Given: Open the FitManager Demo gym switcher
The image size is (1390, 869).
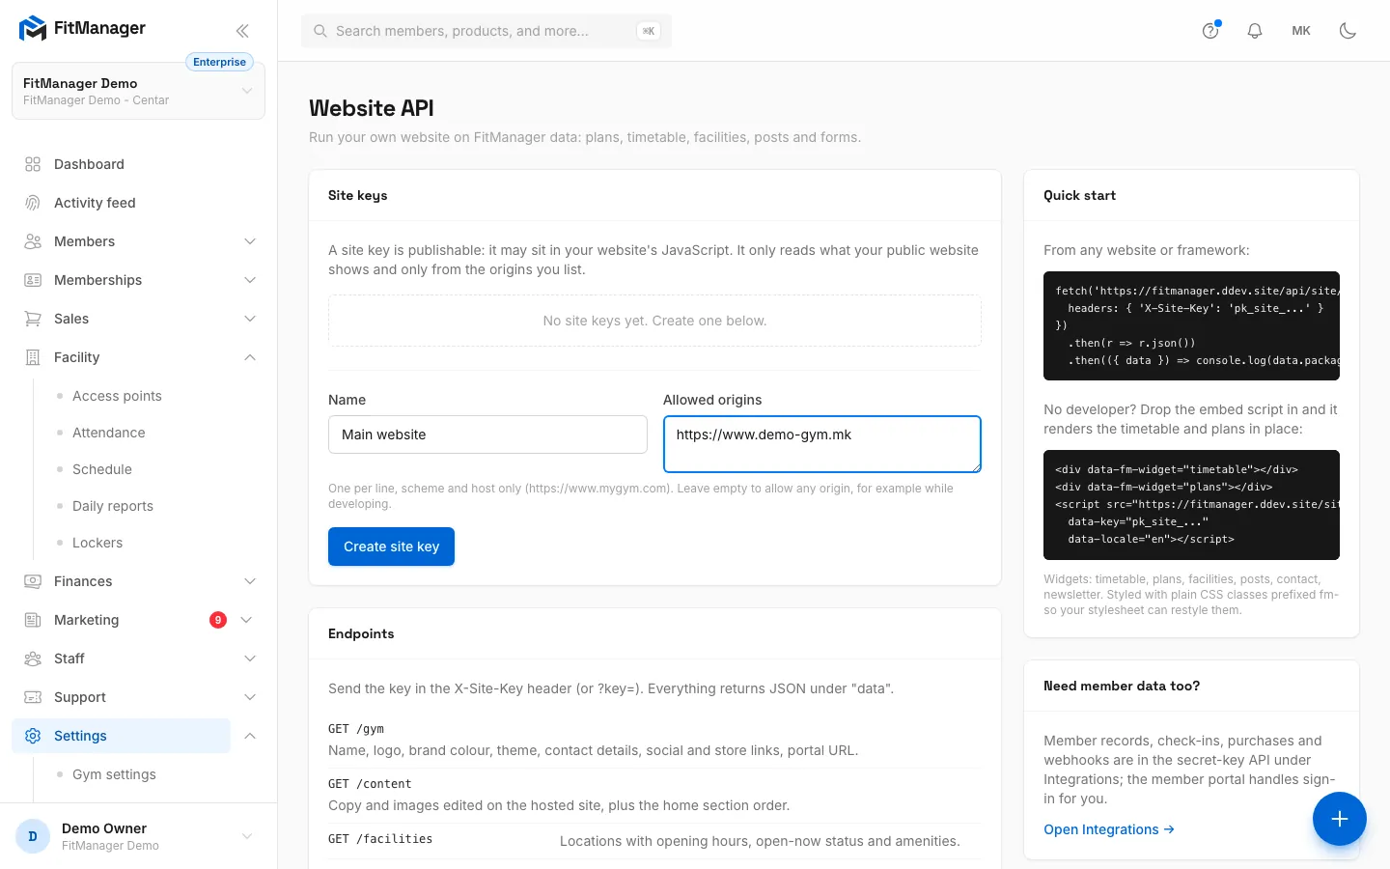Looking at the screenshot, I should point(138,91).
